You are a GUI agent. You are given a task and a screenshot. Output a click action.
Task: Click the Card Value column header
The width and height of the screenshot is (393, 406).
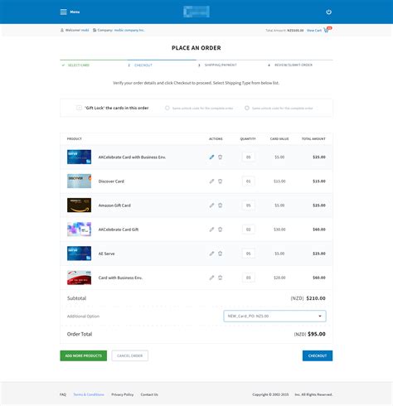point(279,138)
